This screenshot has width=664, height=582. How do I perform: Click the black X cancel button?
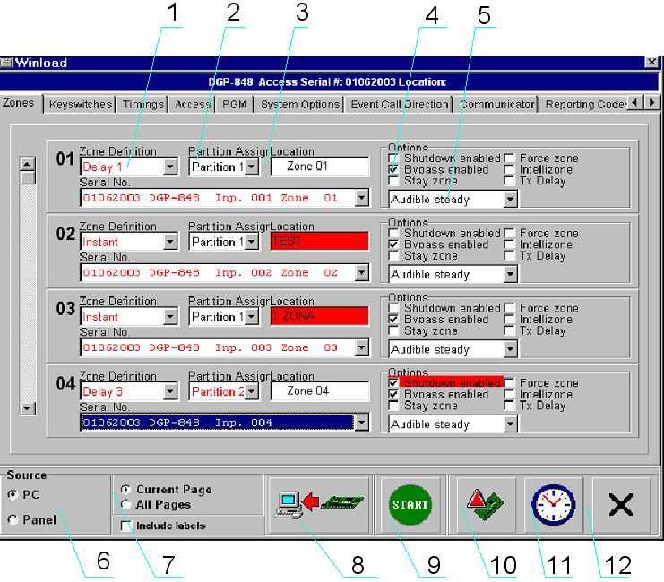[x=621, y=504]
